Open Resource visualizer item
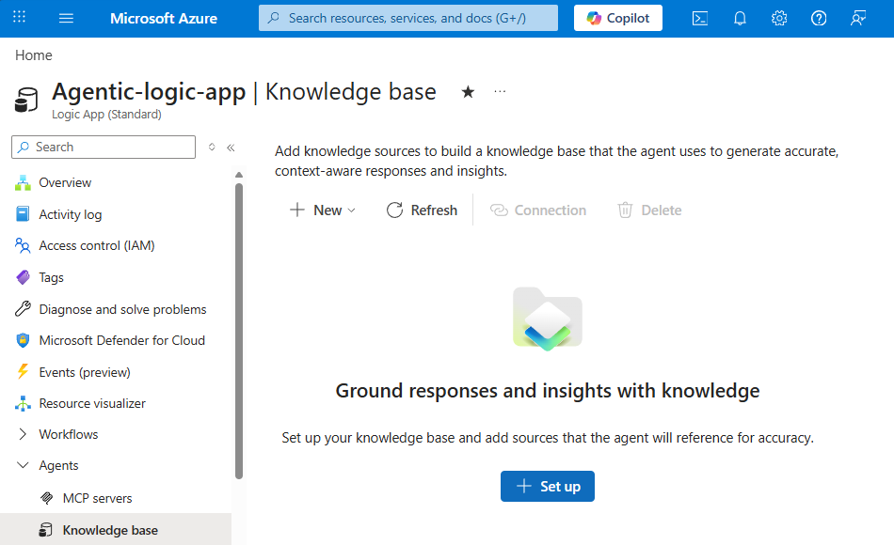The height and width of the screenshot is (545, 894). pyautogui.click(x=92, y=403)
